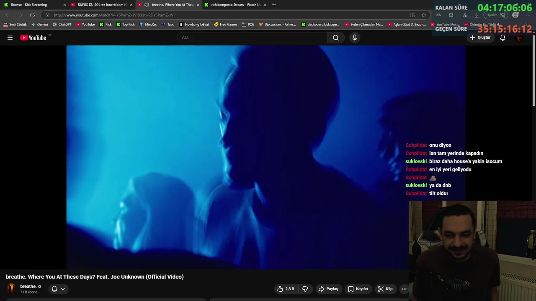Open the dashboard.kick.com bookmark
This screenshot has height=301, width=536.
(x=320, y=25)
